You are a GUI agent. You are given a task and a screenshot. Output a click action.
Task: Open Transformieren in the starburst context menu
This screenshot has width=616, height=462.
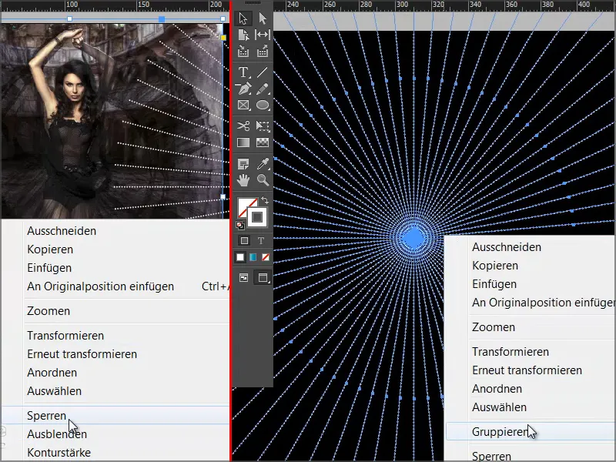tap(511, 352)
